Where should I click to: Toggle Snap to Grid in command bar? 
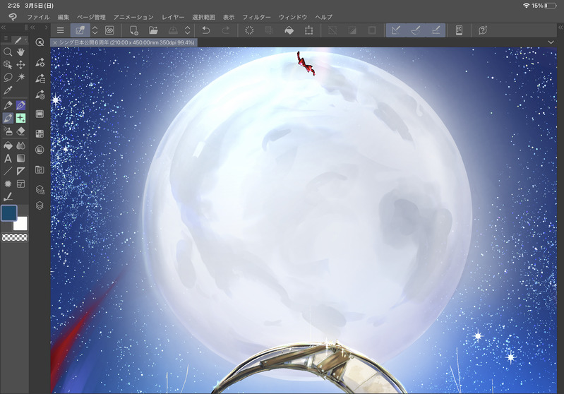point(436,30)
